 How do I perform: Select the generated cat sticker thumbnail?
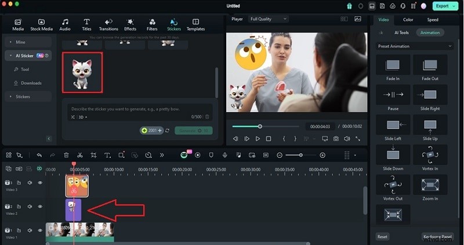coord(82,73)
